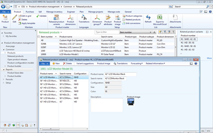Click the New Product ribbon icon

point(5,19)
